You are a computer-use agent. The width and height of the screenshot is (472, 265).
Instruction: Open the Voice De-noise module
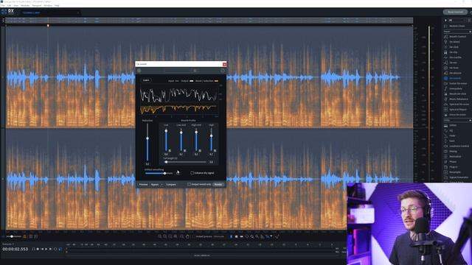pos(457,115)
